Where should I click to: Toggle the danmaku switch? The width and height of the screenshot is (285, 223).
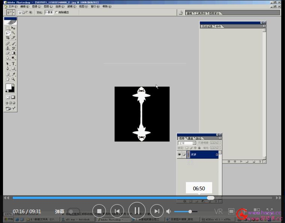[73, 212]
